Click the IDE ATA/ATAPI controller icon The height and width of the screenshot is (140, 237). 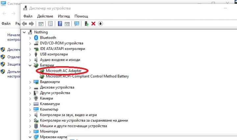(36, 49)
